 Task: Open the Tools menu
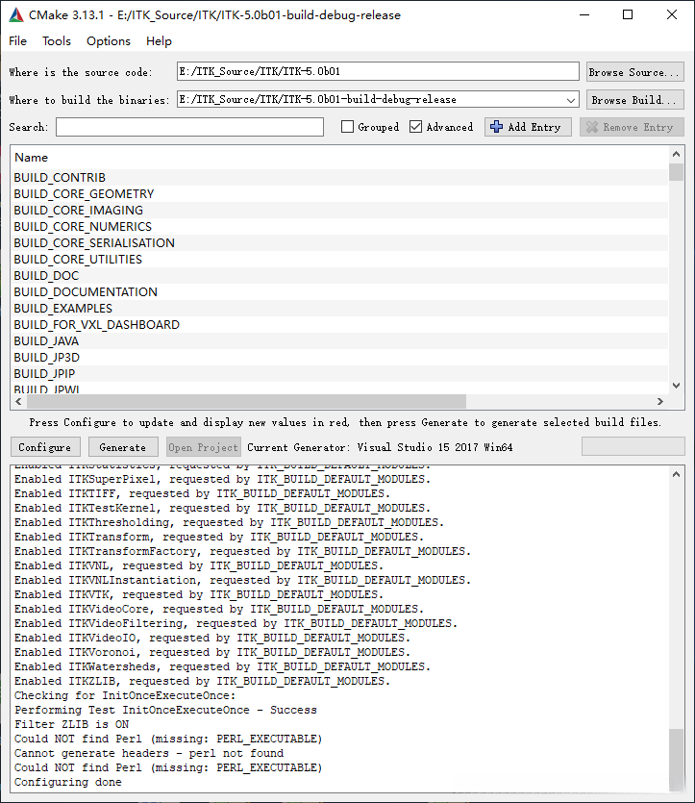(x=57, y=41)
